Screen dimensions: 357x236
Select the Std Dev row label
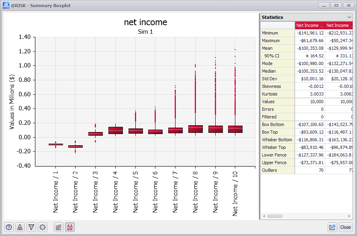pos(270,79)
